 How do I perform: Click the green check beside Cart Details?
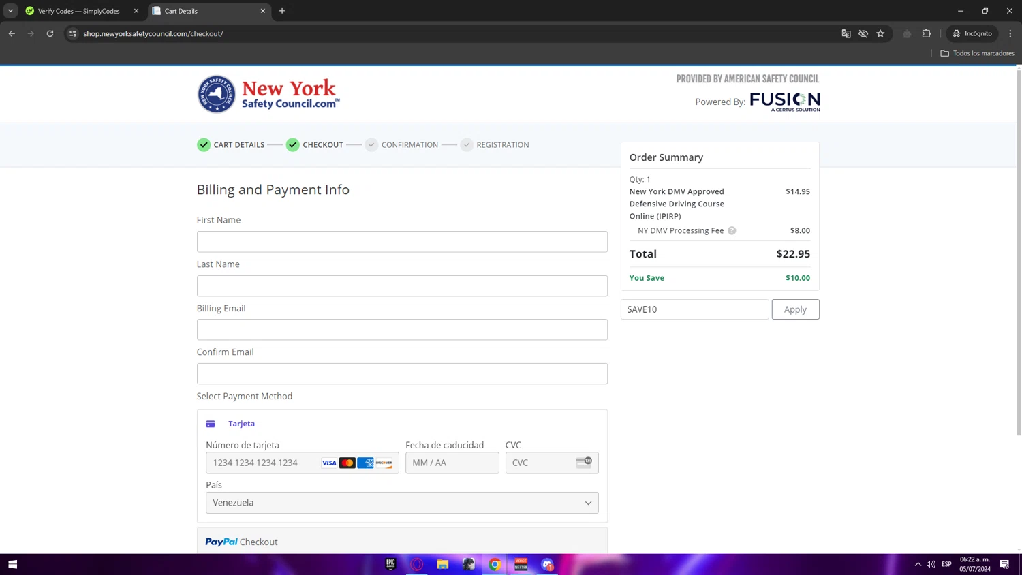pos(204,144)
